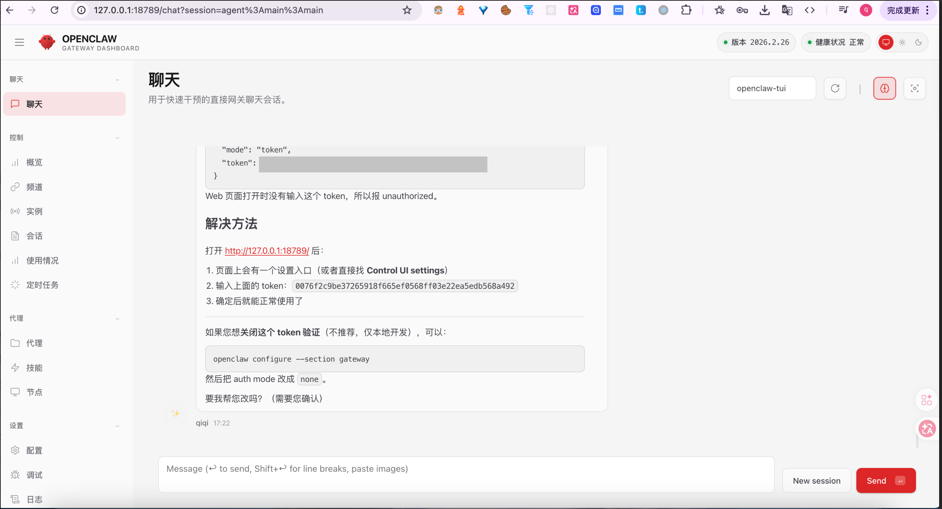
Task: Select 频道 channels in the sidebar
Action: point(34,187)
